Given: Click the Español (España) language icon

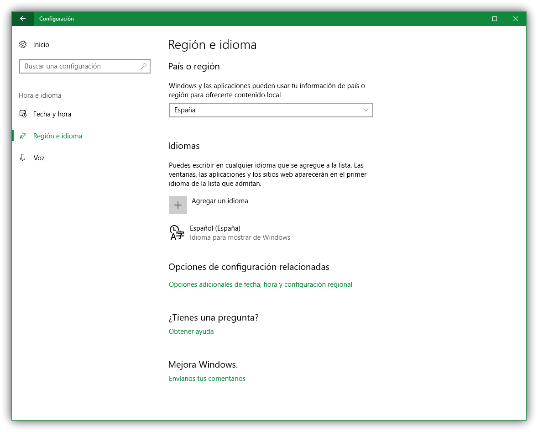Looking at the screenshot, I should click(176, 232).
